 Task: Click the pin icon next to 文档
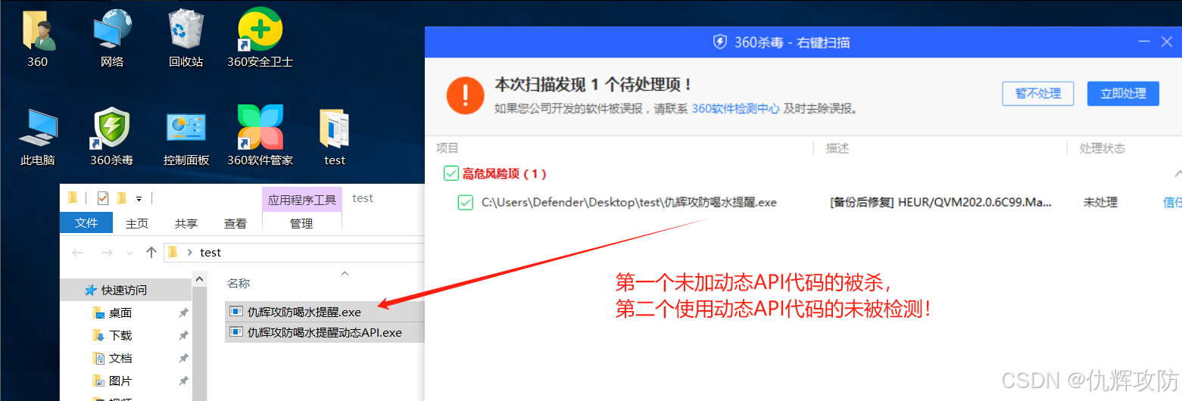pyautogui.click(x=183, y=358)
